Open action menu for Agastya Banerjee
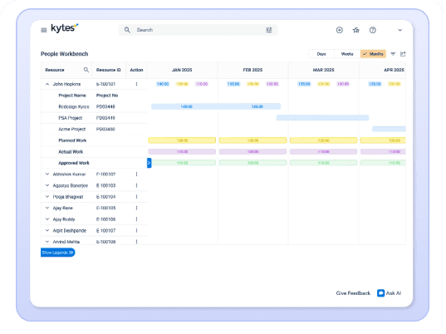 [136, 185]
